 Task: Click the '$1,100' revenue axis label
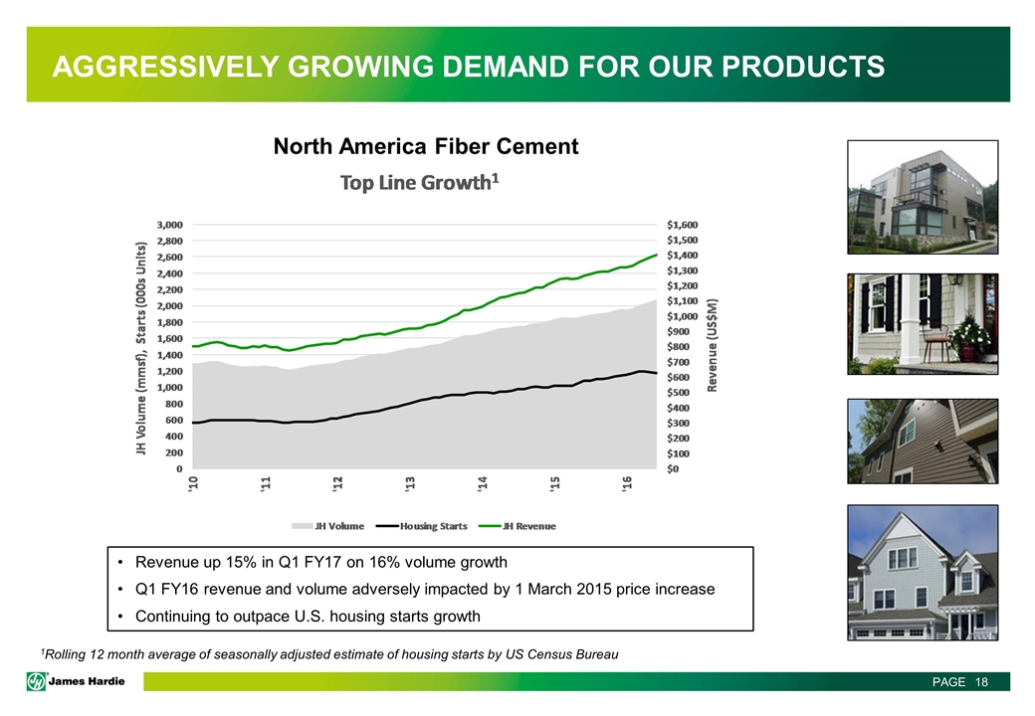click(682, 301)
